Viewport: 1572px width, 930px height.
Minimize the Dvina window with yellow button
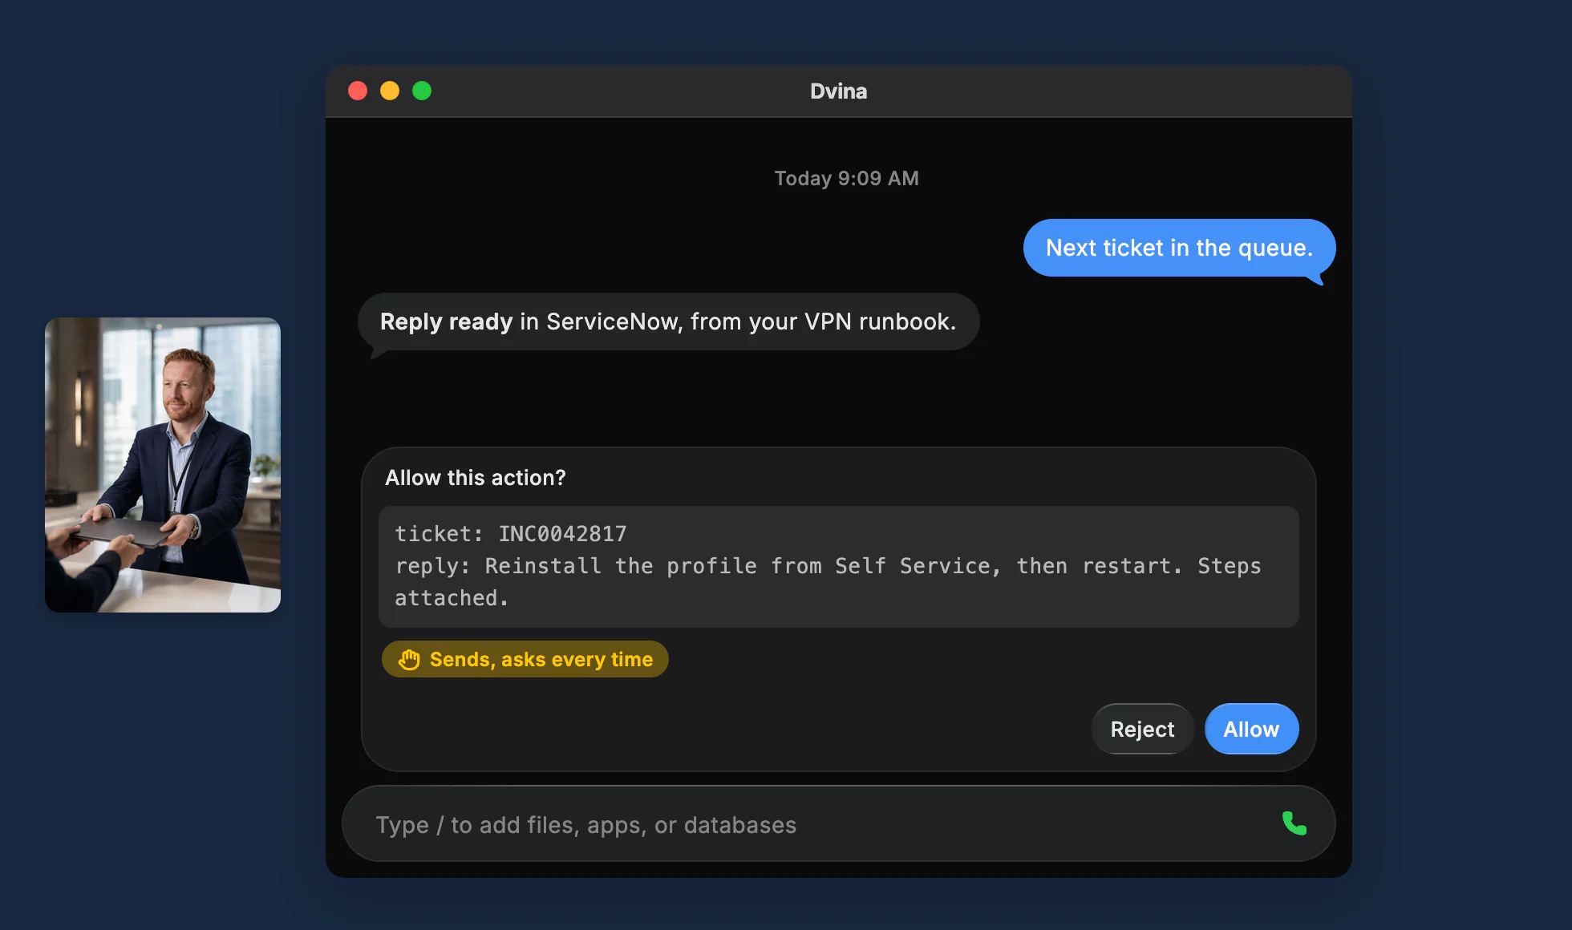point(390,91)
